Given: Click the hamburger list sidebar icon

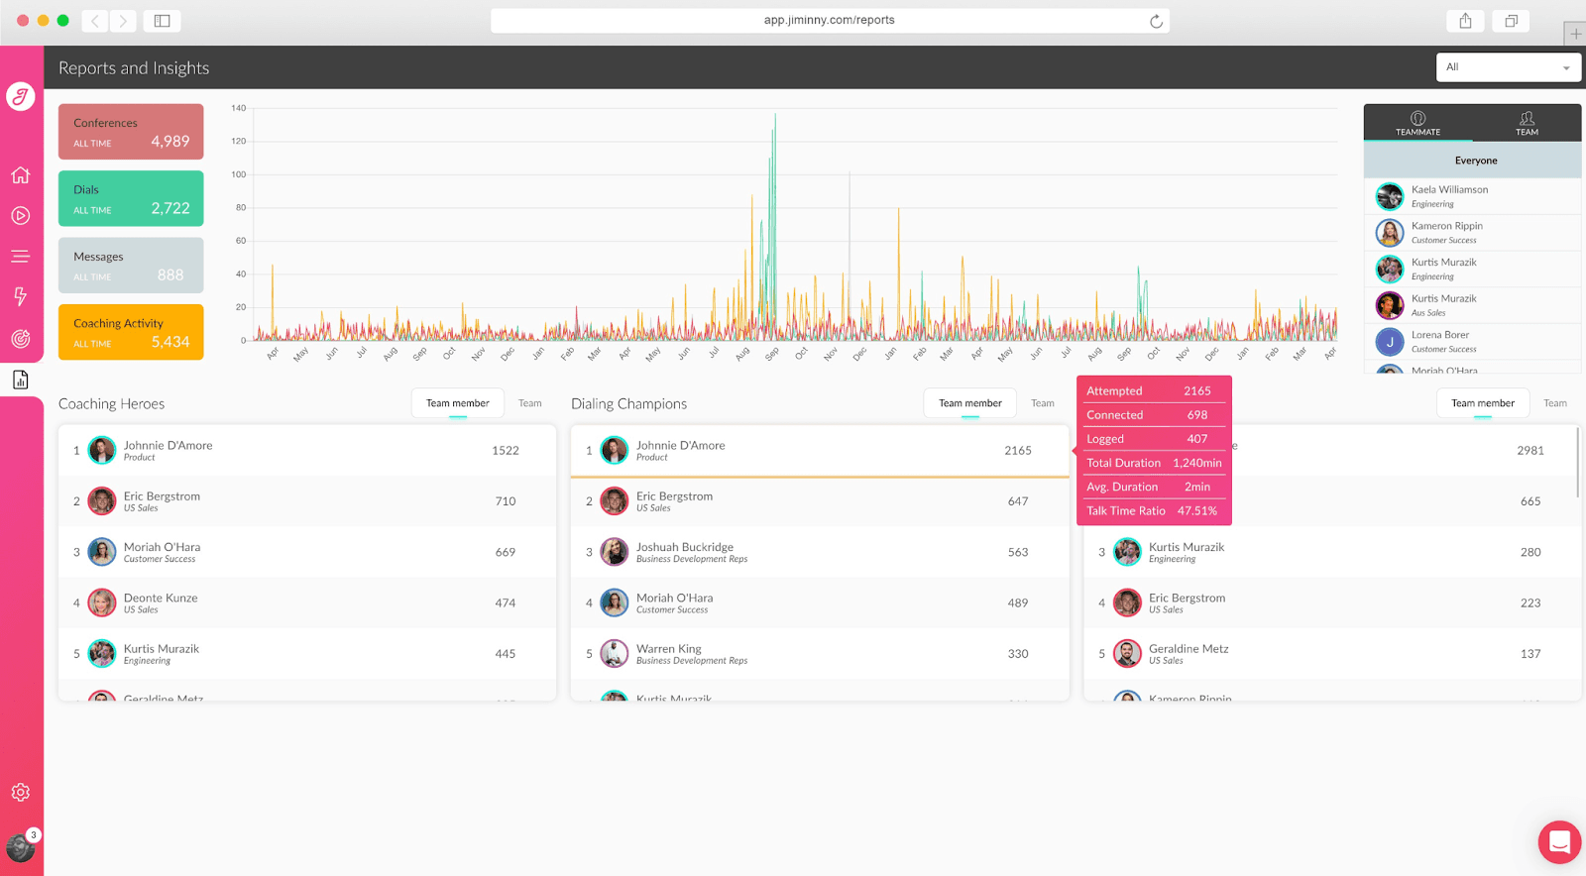Looking at the screenshot, I should [20, 256].
